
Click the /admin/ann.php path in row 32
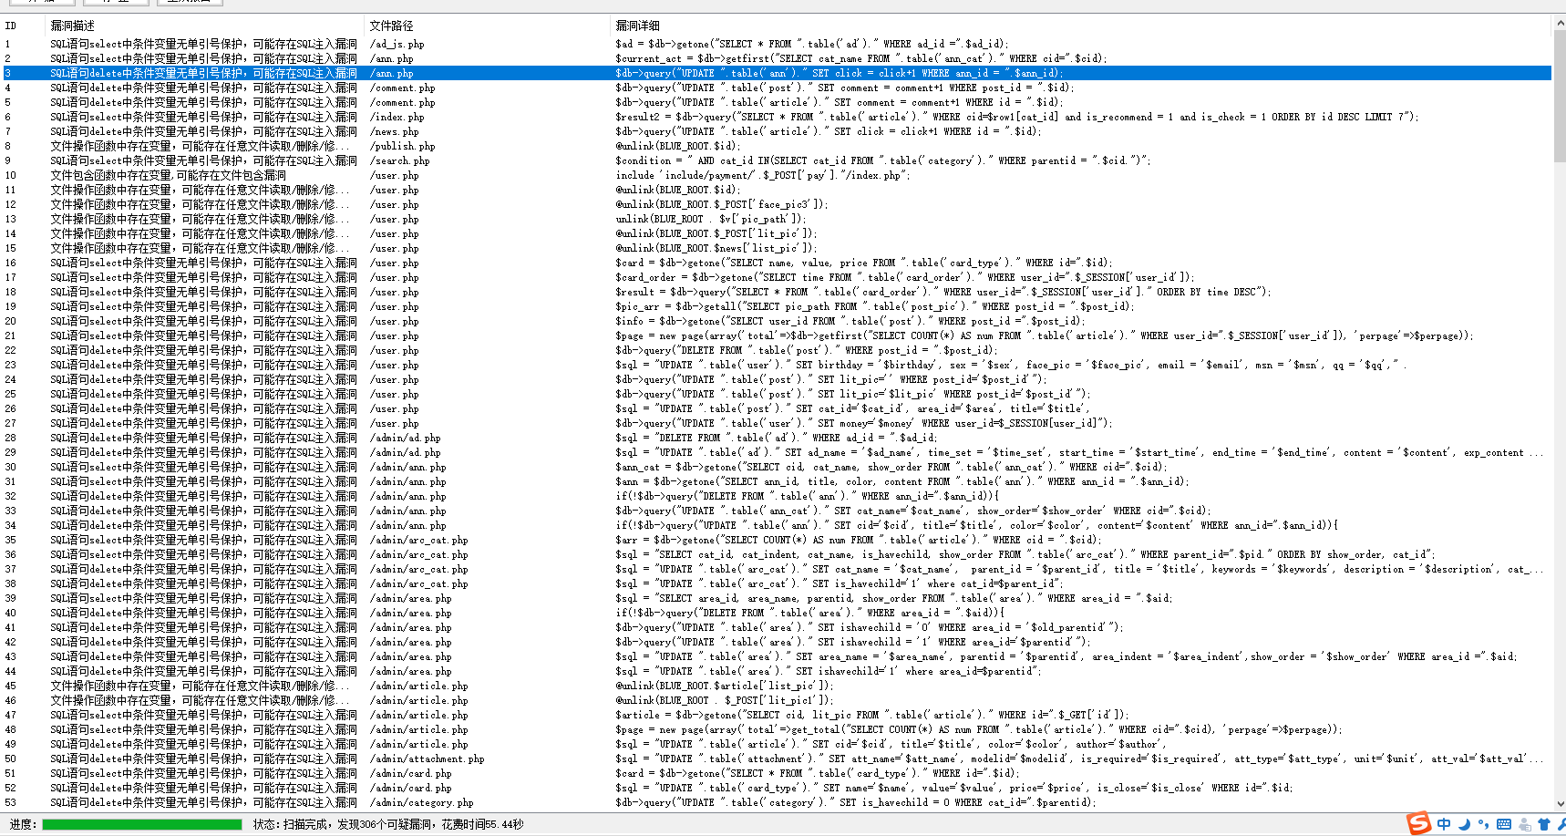click(407, 496)
